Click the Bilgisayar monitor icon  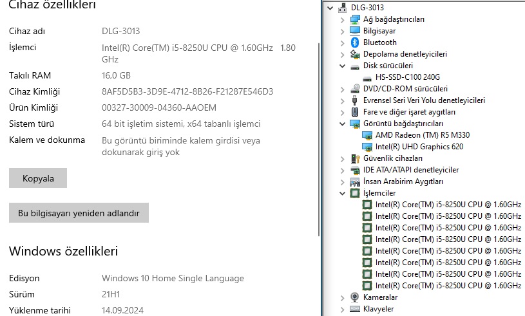(x=355, y=31)
